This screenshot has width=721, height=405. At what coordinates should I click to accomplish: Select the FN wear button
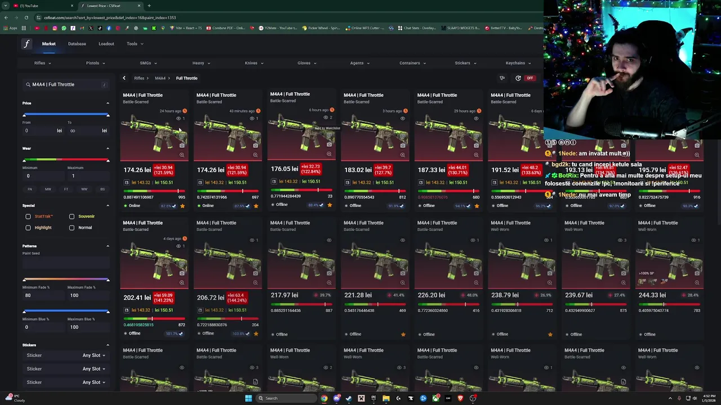tap(30, 190)
